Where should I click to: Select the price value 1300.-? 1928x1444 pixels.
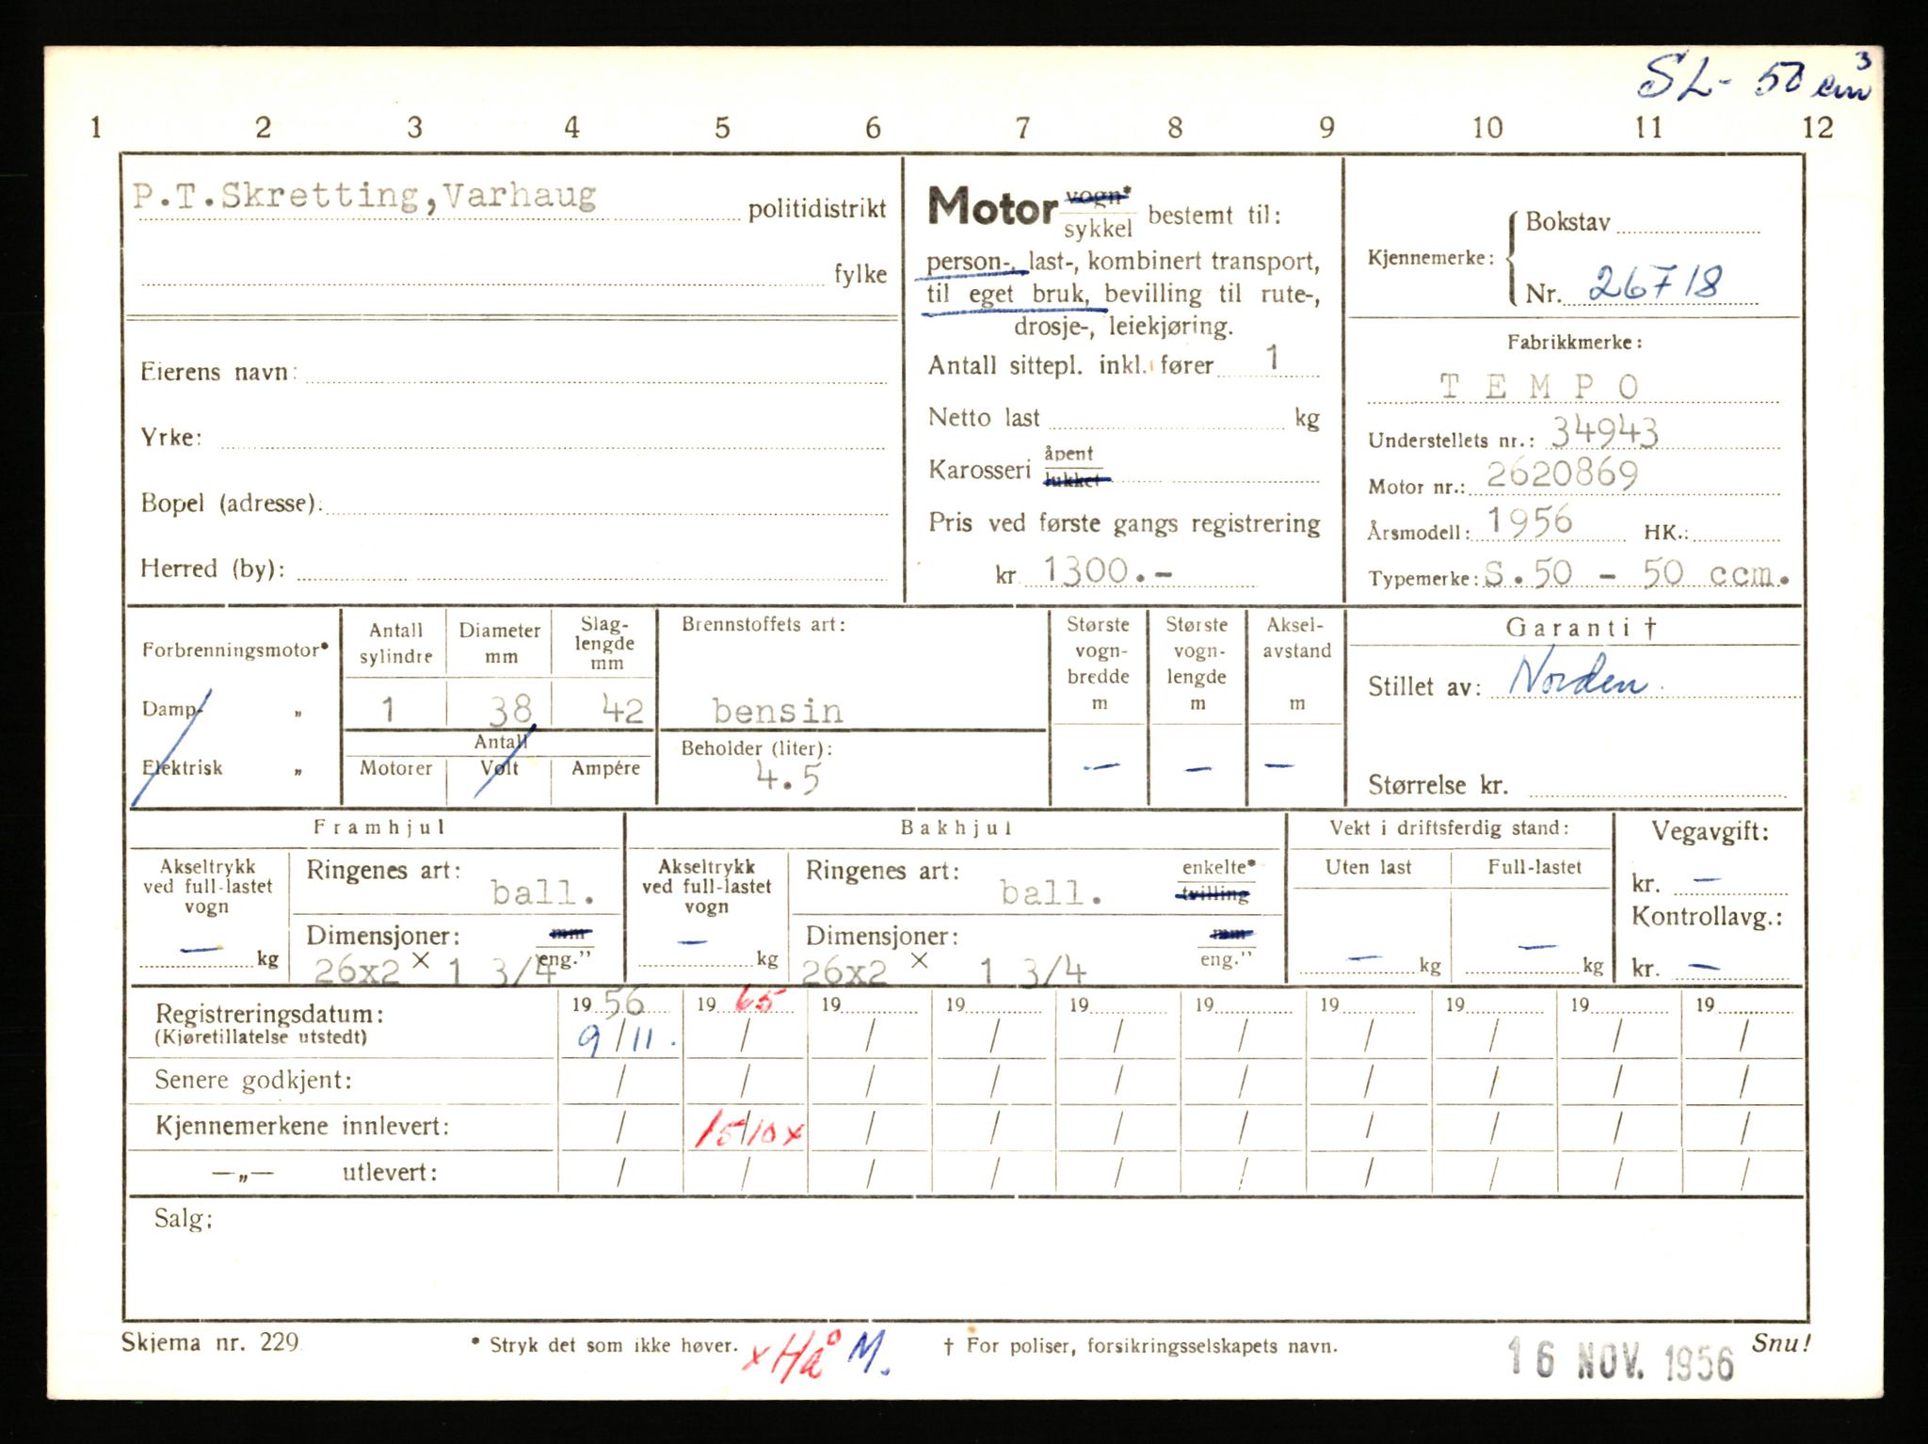click(x=1107, y=570)
